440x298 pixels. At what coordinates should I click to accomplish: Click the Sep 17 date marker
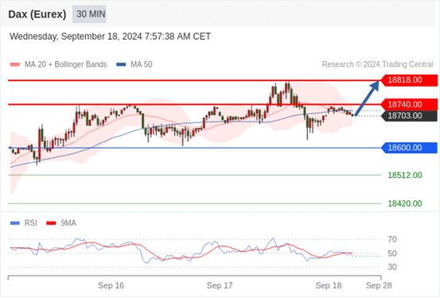coord(220,285)
